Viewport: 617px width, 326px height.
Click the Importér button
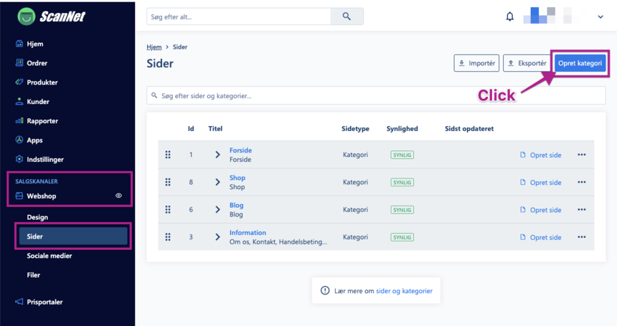pyautogui.click(x=476, y=63)
